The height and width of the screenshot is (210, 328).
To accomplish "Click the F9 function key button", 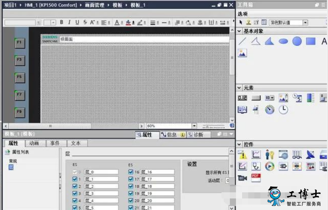I will pyautogui.click(x=20, y=112).
